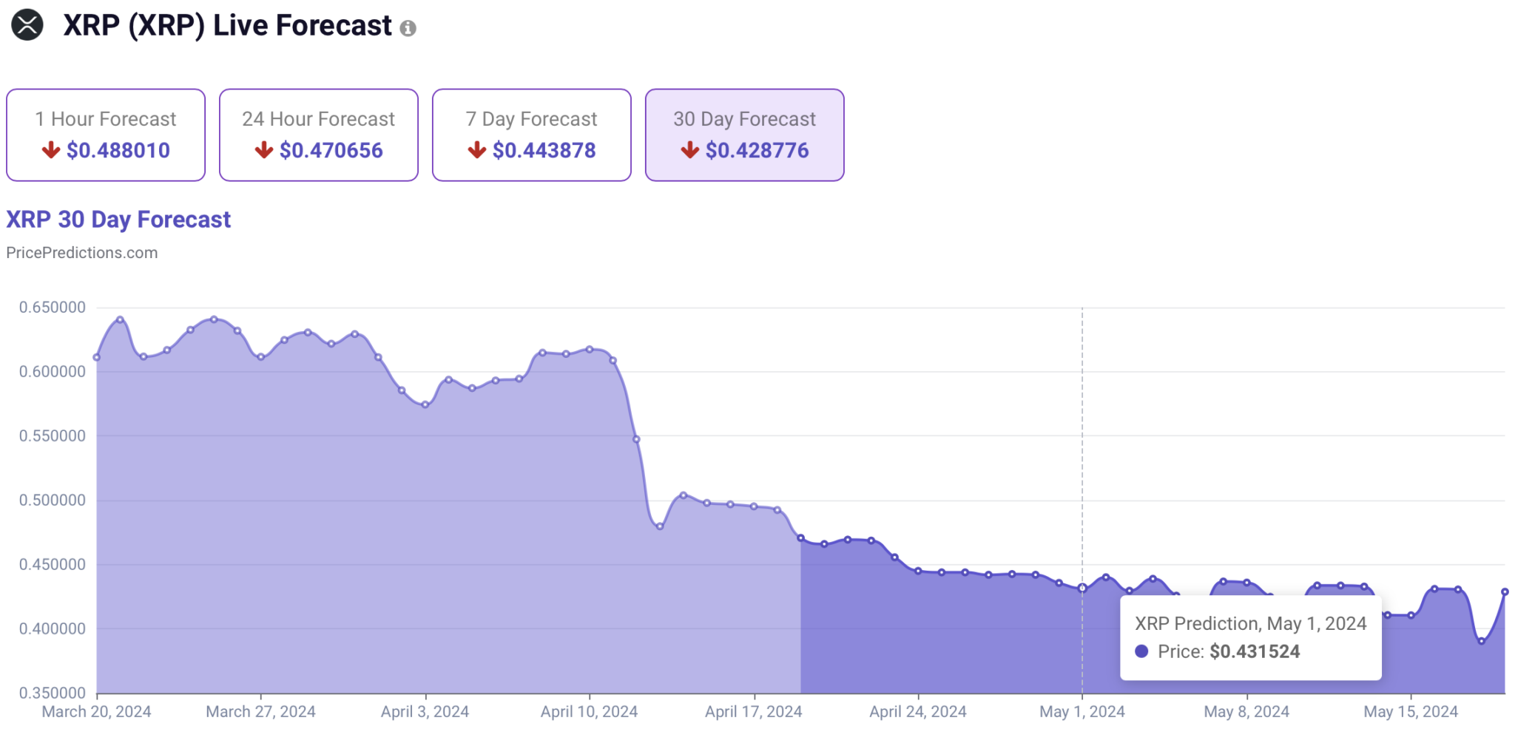Click the last data point on chart
The height and width of the screenshot is (729, 1515).
click(1505, 592)
